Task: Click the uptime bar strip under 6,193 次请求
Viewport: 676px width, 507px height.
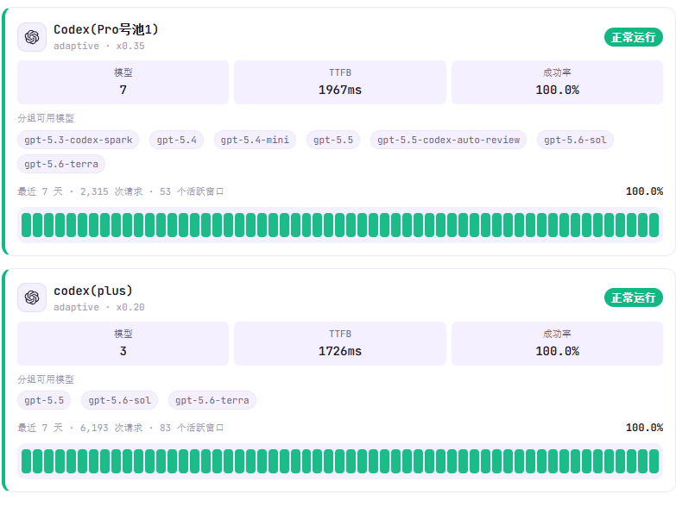Action: (340, 461)
